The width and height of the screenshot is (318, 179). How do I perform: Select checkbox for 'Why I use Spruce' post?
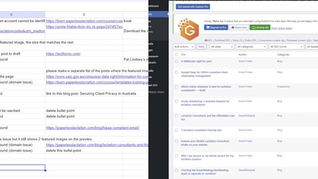tap(176, 156)
